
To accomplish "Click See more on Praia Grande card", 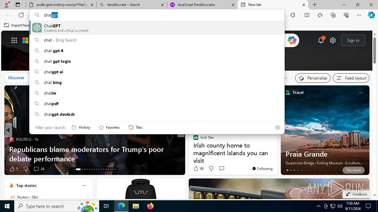I will point(353,170).
